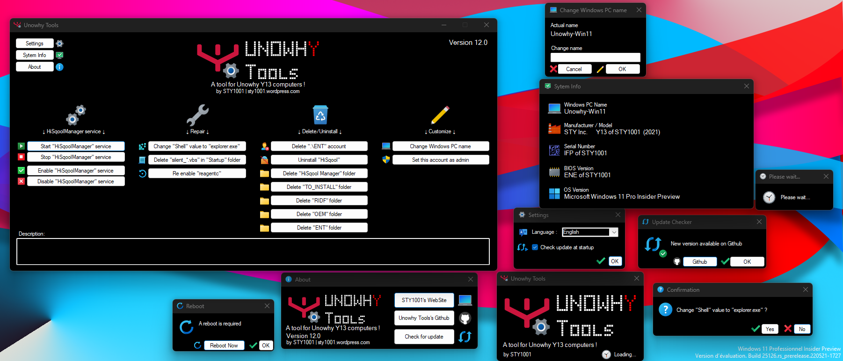
Task: Click the icon beside Change Shell value button
Action: pos(143,146)
